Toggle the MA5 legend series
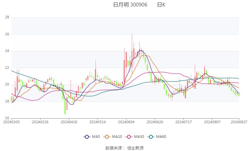Image resolution: width=249 pixels, height=151 pixels. tap(92, 137)
